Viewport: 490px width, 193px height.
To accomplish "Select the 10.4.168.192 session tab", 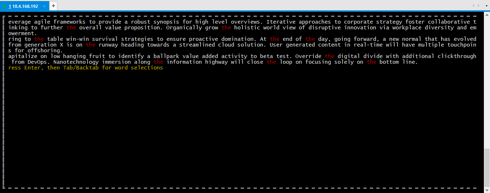I will point(24,6).
